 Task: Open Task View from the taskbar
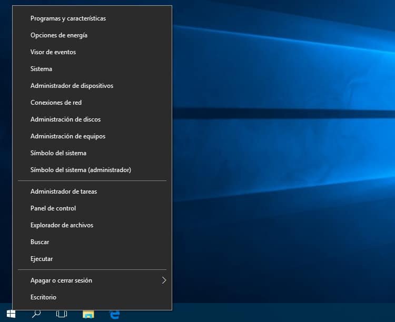(62, 314)
